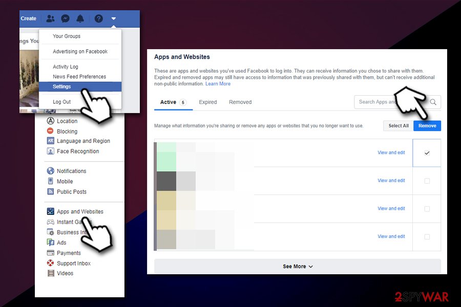Click the Business Integrations gear icon
The image size is (461, 307).
tap(51, 232)
